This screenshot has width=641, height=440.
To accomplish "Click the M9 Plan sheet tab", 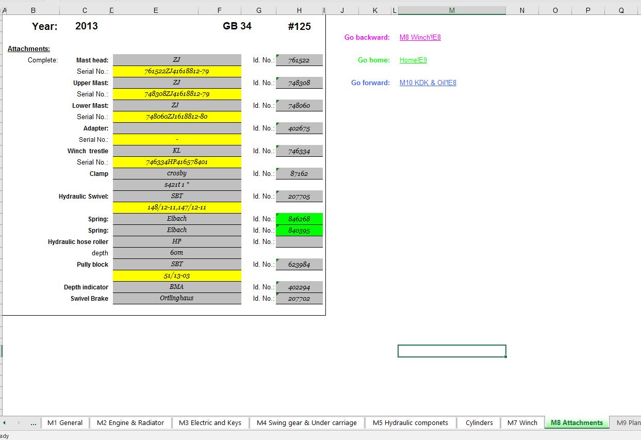I will click(x=626, y=422).
